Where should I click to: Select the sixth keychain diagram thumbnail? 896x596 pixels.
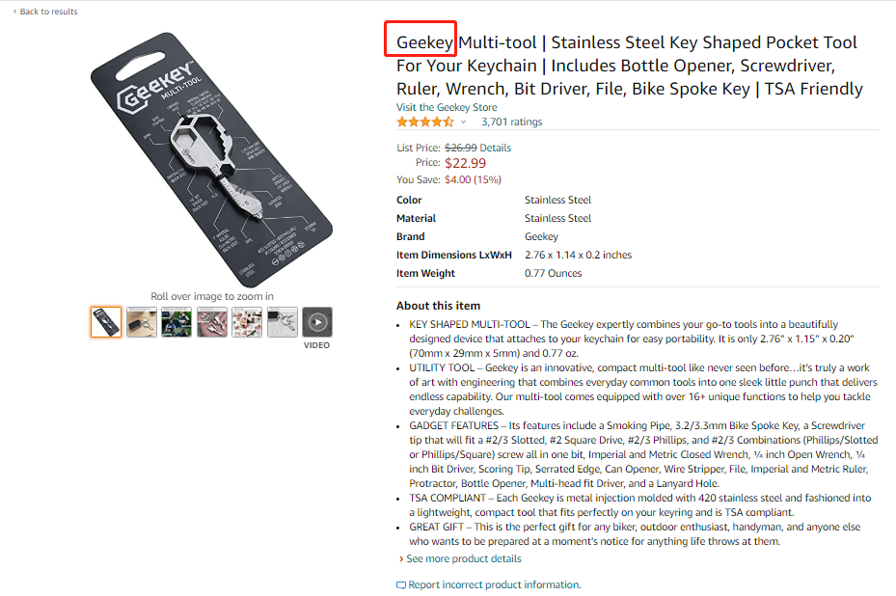pyautogui.click(x=283, y=322)
